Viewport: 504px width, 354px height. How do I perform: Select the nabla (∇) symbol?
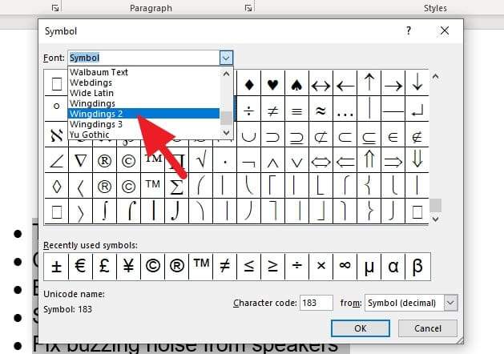(x=81, y=160)
